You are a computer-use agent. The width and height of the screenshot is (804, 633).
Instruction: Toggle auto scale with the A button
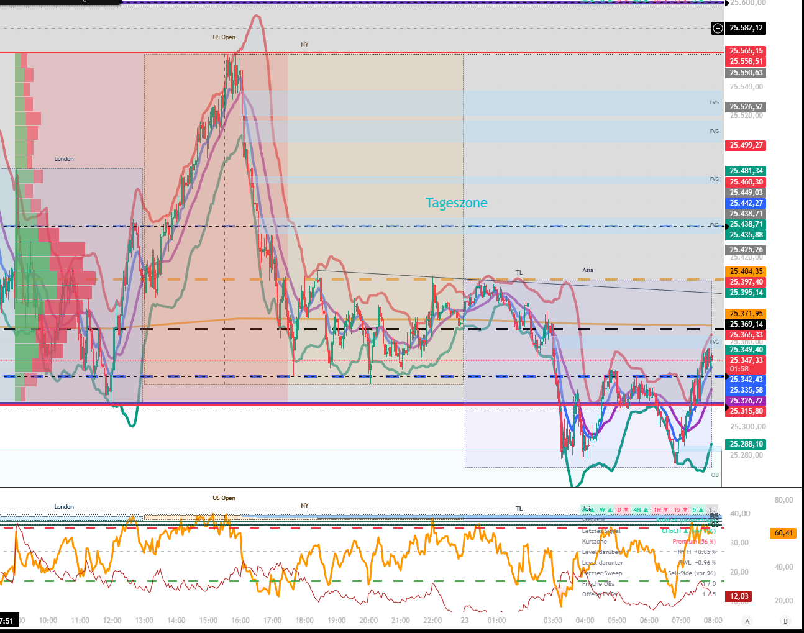(747, 621)
